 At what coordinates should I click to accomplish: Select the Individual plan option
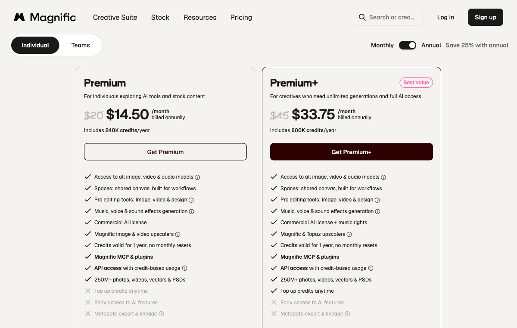35,45
